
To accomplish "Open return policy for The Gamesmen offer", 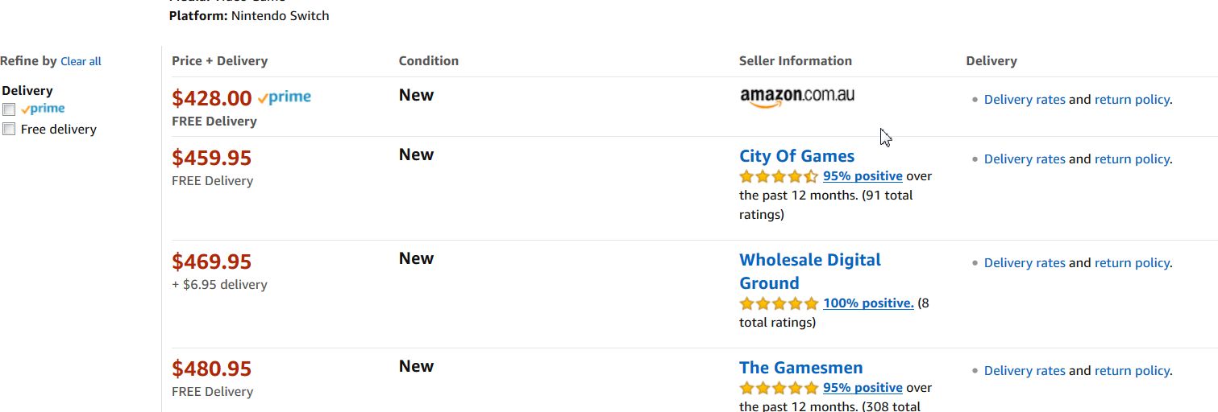I will (1132, 371).
